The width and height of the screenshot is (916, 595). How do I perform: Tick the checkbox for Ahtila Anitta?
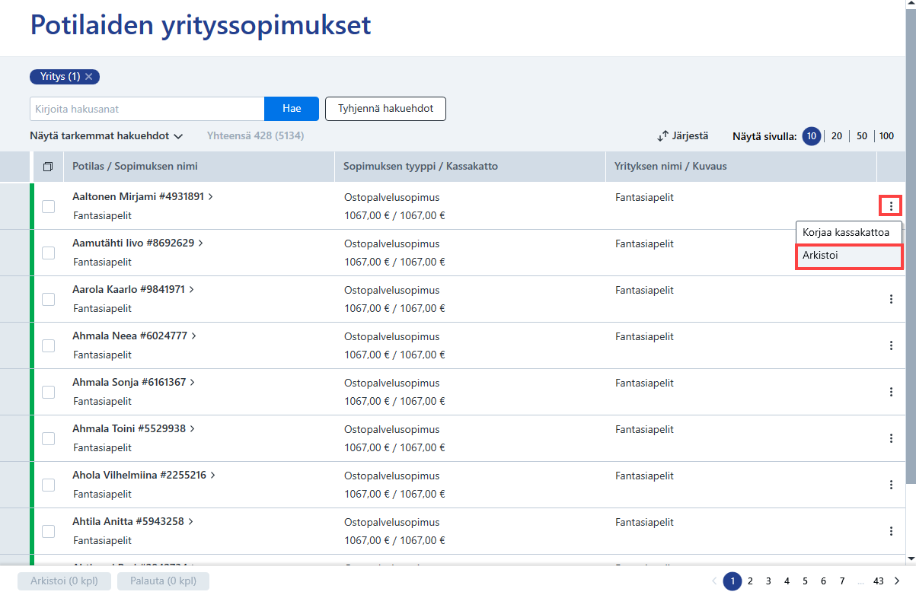48,531
